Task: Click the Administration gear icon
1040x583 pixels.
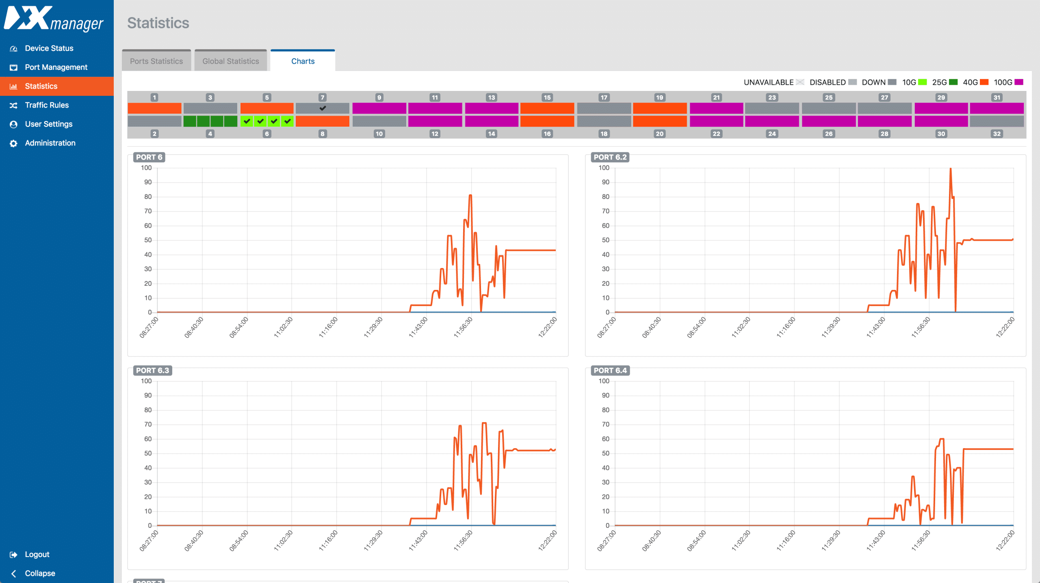Action: (x=13, y=143)
